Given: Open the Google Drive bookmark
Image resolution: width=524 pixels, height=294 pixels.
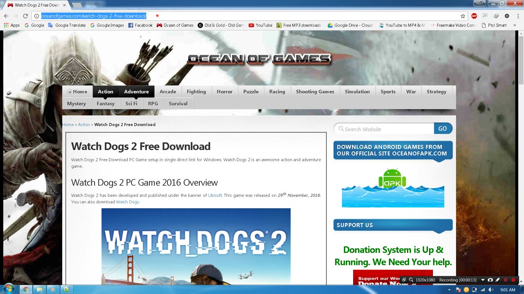Looking at the screenshot, I should pyautogui.click(x=350, y=25).
